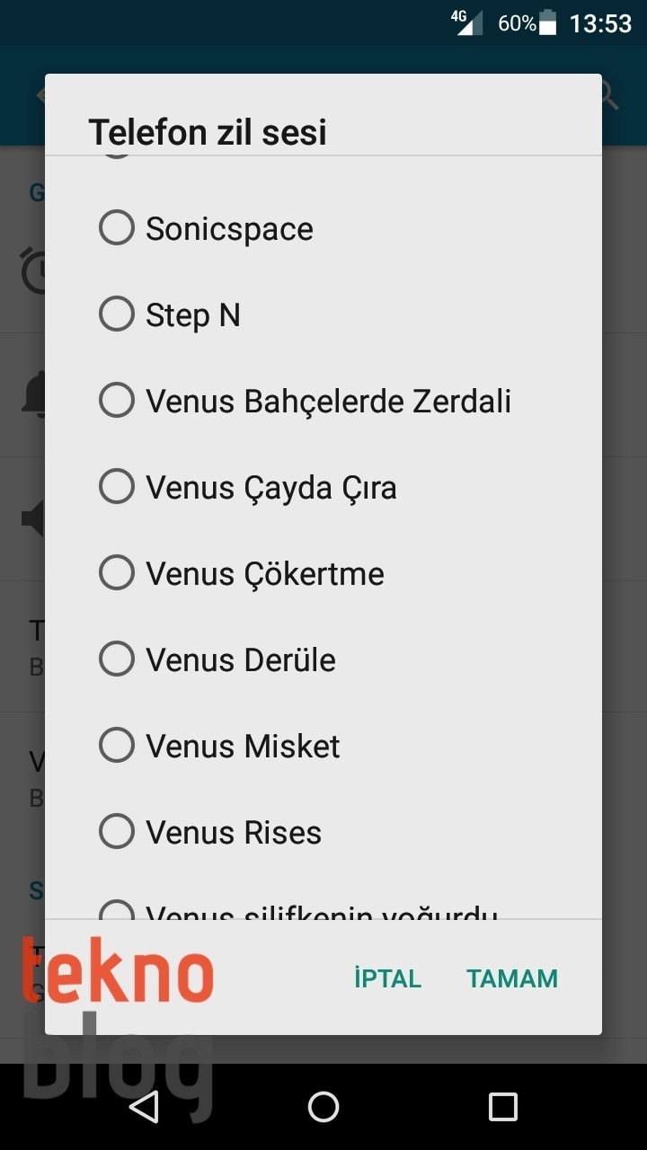Tap the 4G signal indicator
Viewport: 647px width, 1150px height.
[467, 22]
